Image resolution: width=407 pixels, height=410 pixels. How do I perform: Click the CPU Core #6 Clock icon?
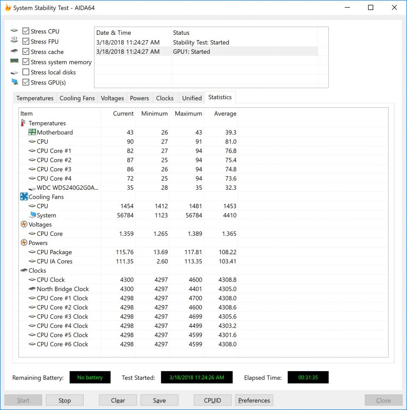click(x=32, y=344)
